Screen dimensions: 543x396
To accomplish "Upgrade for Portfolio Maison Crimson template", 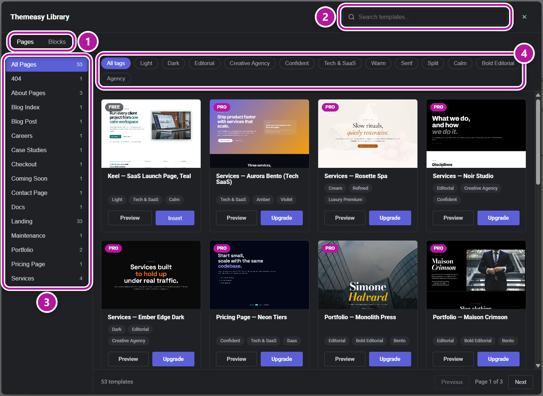I will [x=498, y=359].
